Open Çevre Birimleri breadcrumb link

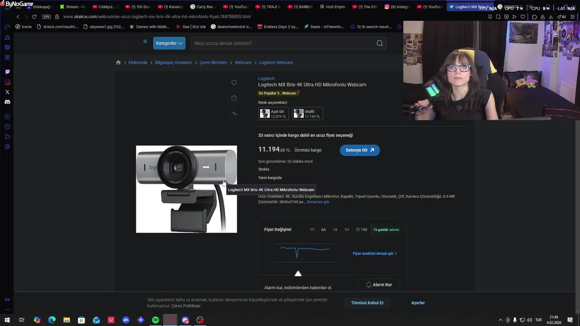[x=213, y=62]
